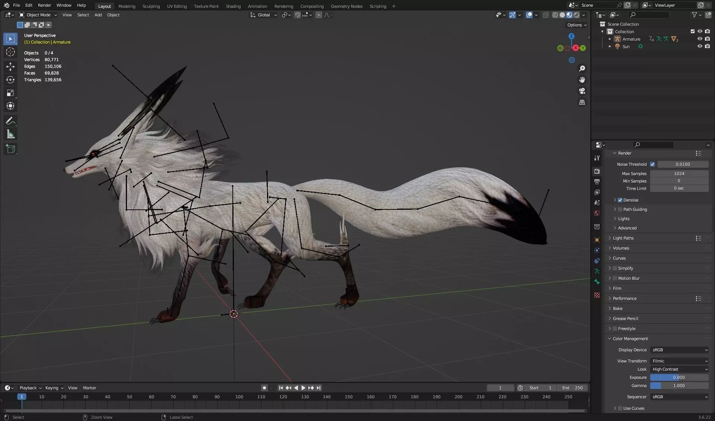Open the Display Device sRGB dropdown

pos(680,350)
